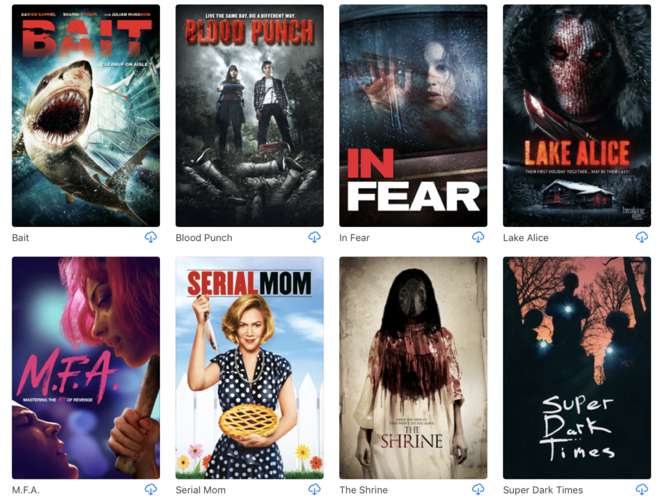Screen dimensions: 660x500
Task: Click the Lake Alice title label
Action: pos(526,238)
